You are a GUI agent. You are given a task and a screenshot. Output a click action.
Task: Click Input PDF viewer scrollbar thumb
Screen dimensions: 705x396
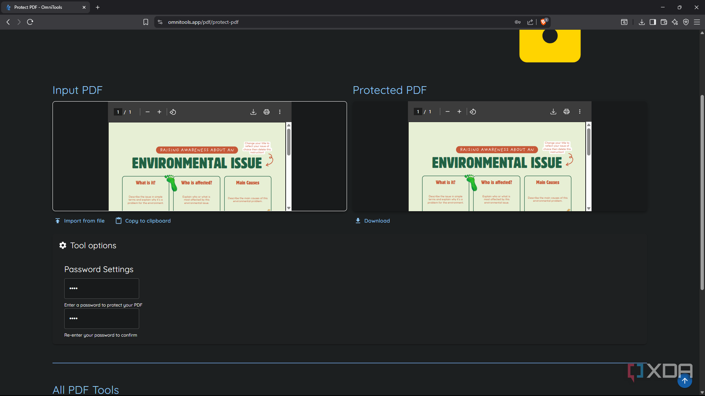[x=289, y=142]
